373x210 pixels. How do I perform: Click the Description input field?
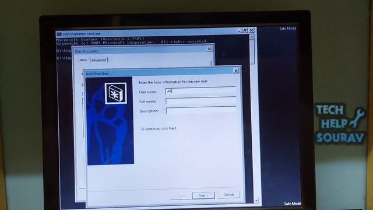point(201,111)
